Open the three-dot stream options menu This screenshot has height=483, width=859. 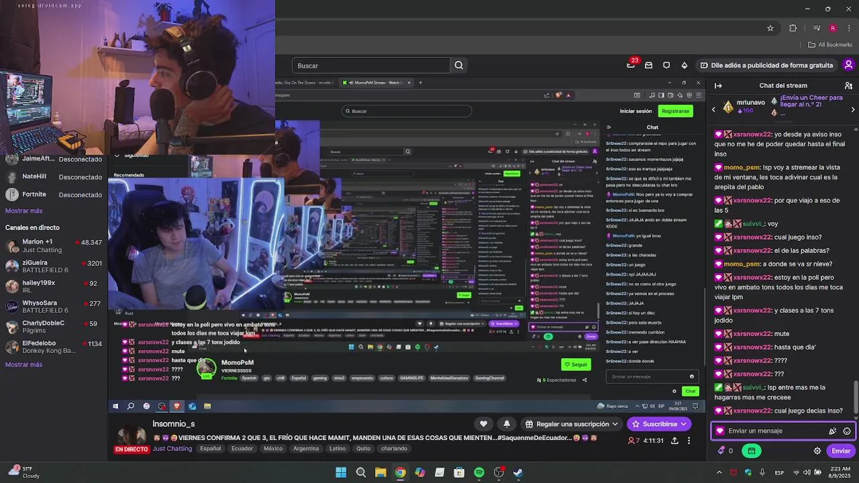(689, 441)
